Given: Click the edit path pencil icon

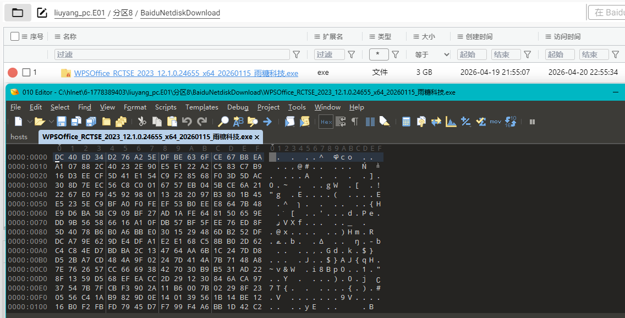Looking at the screenshot, I should [42, 13].
